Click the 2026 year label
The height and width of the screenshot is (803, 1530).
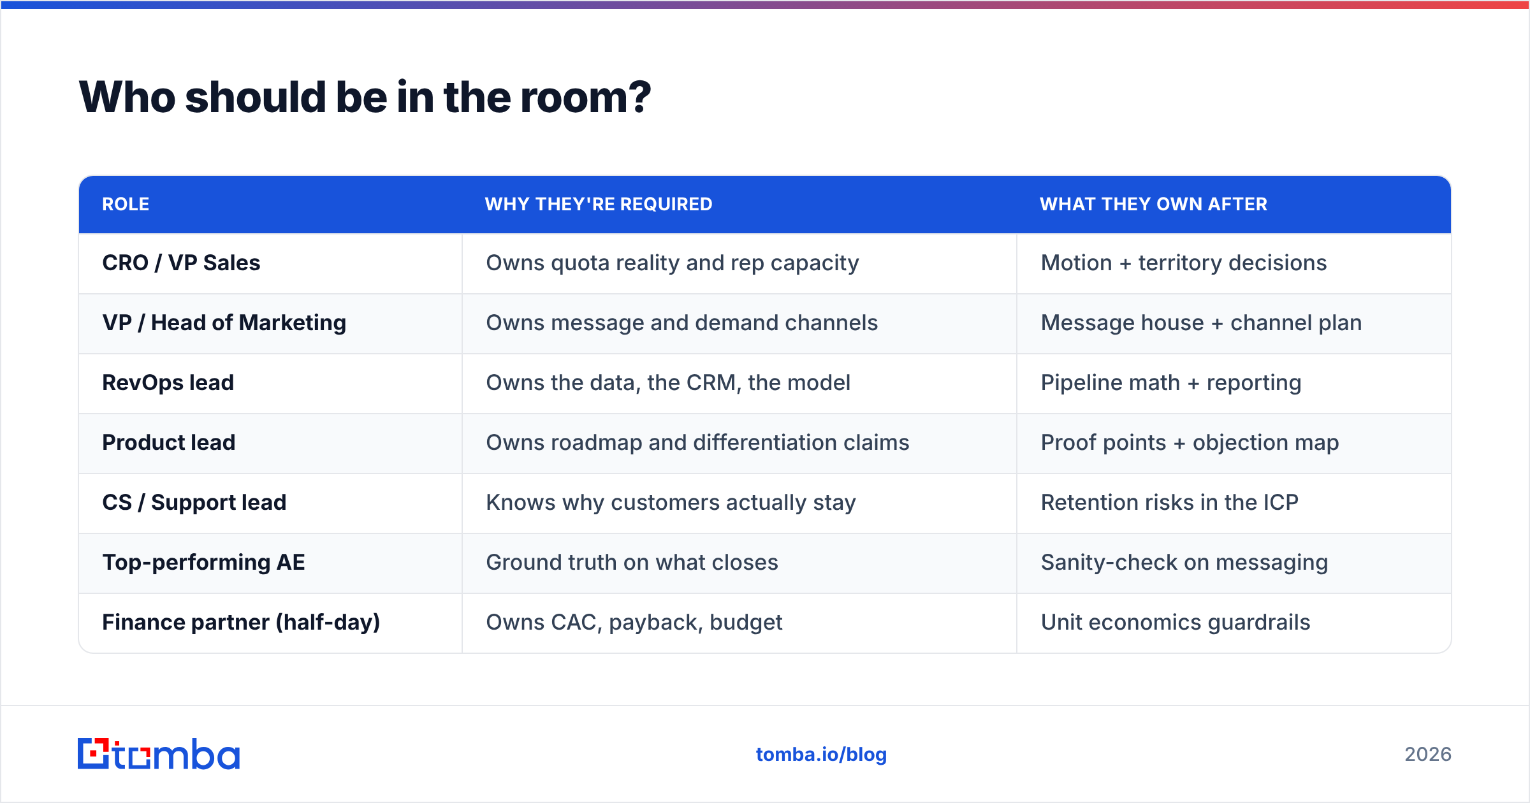click(x=1428, y=755)
